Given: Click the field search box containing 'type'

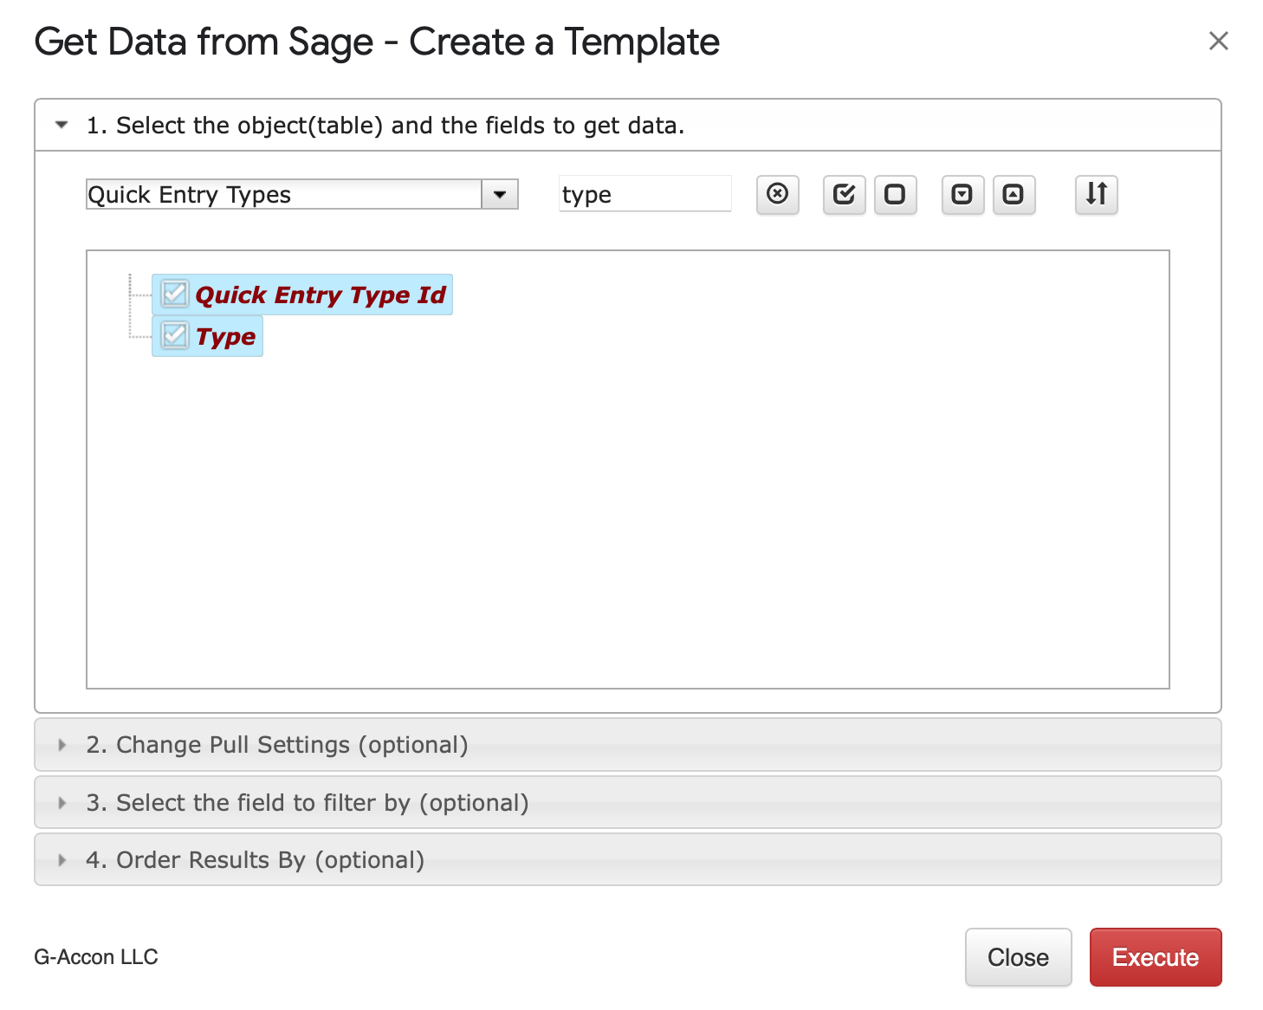Looking at the screenshot, I should pos(645,194).
